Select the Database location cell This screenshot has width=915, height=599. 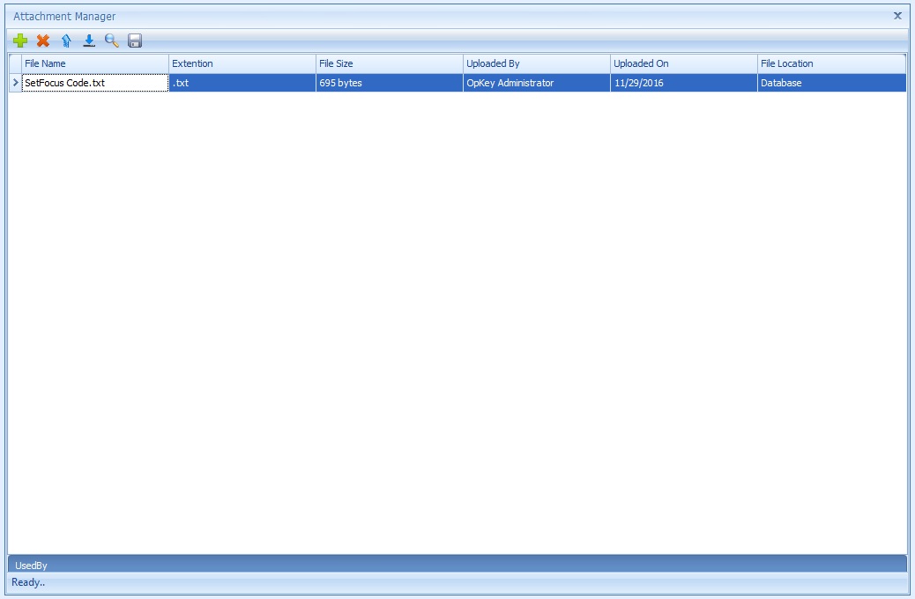coord(831,83)
